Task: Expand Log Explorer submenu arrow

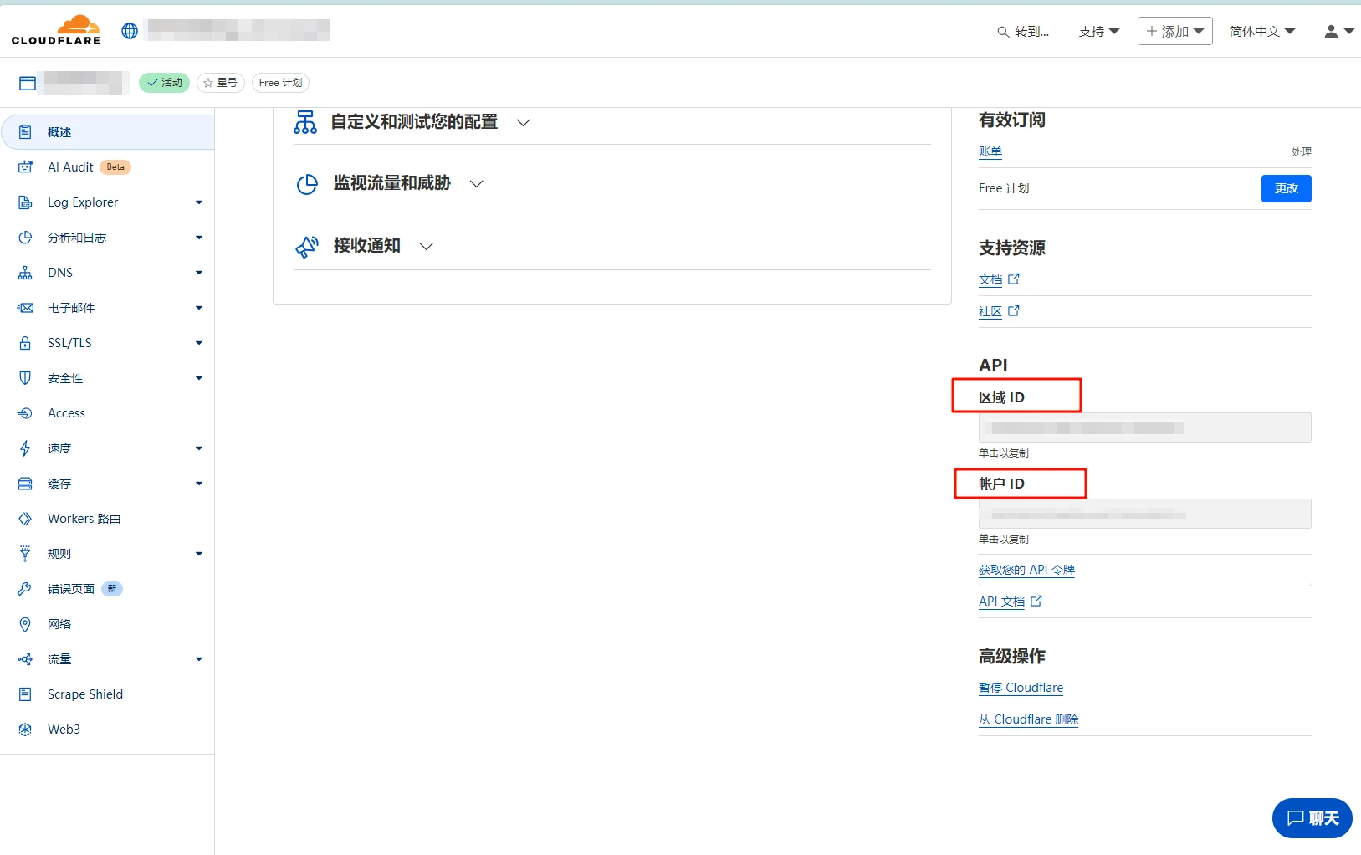Action: pyautogui.click(x=199, y=202)
